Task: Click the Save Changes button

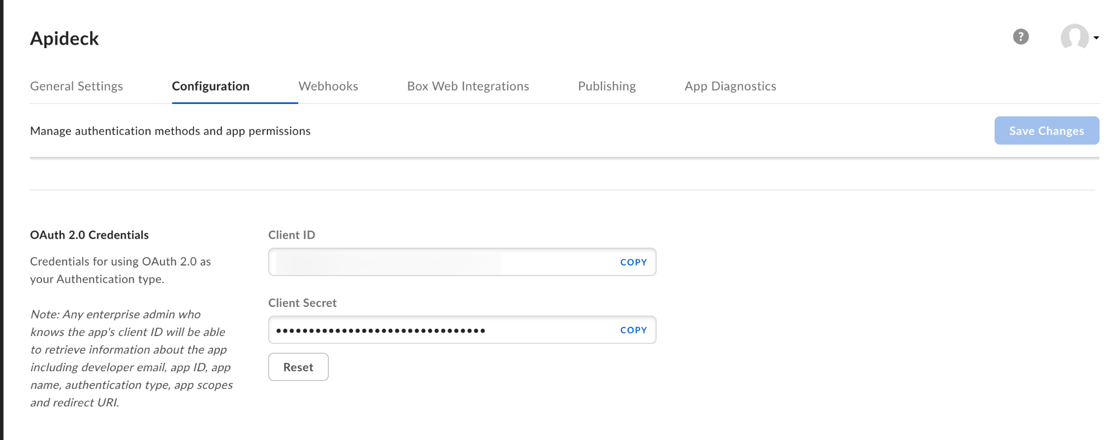Action: (1046, 130)
